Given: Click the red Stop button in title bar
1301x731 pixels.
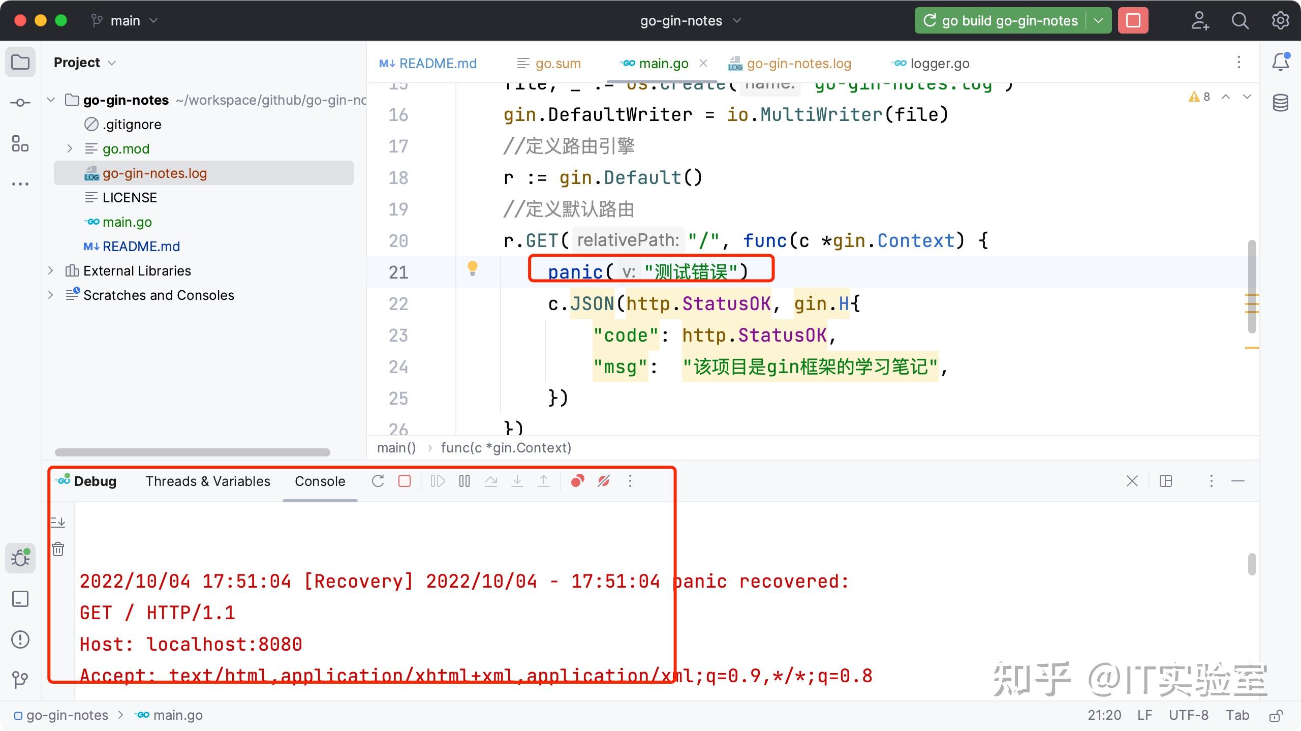Looking at the screenshot, I should (x=1133, y=21).
